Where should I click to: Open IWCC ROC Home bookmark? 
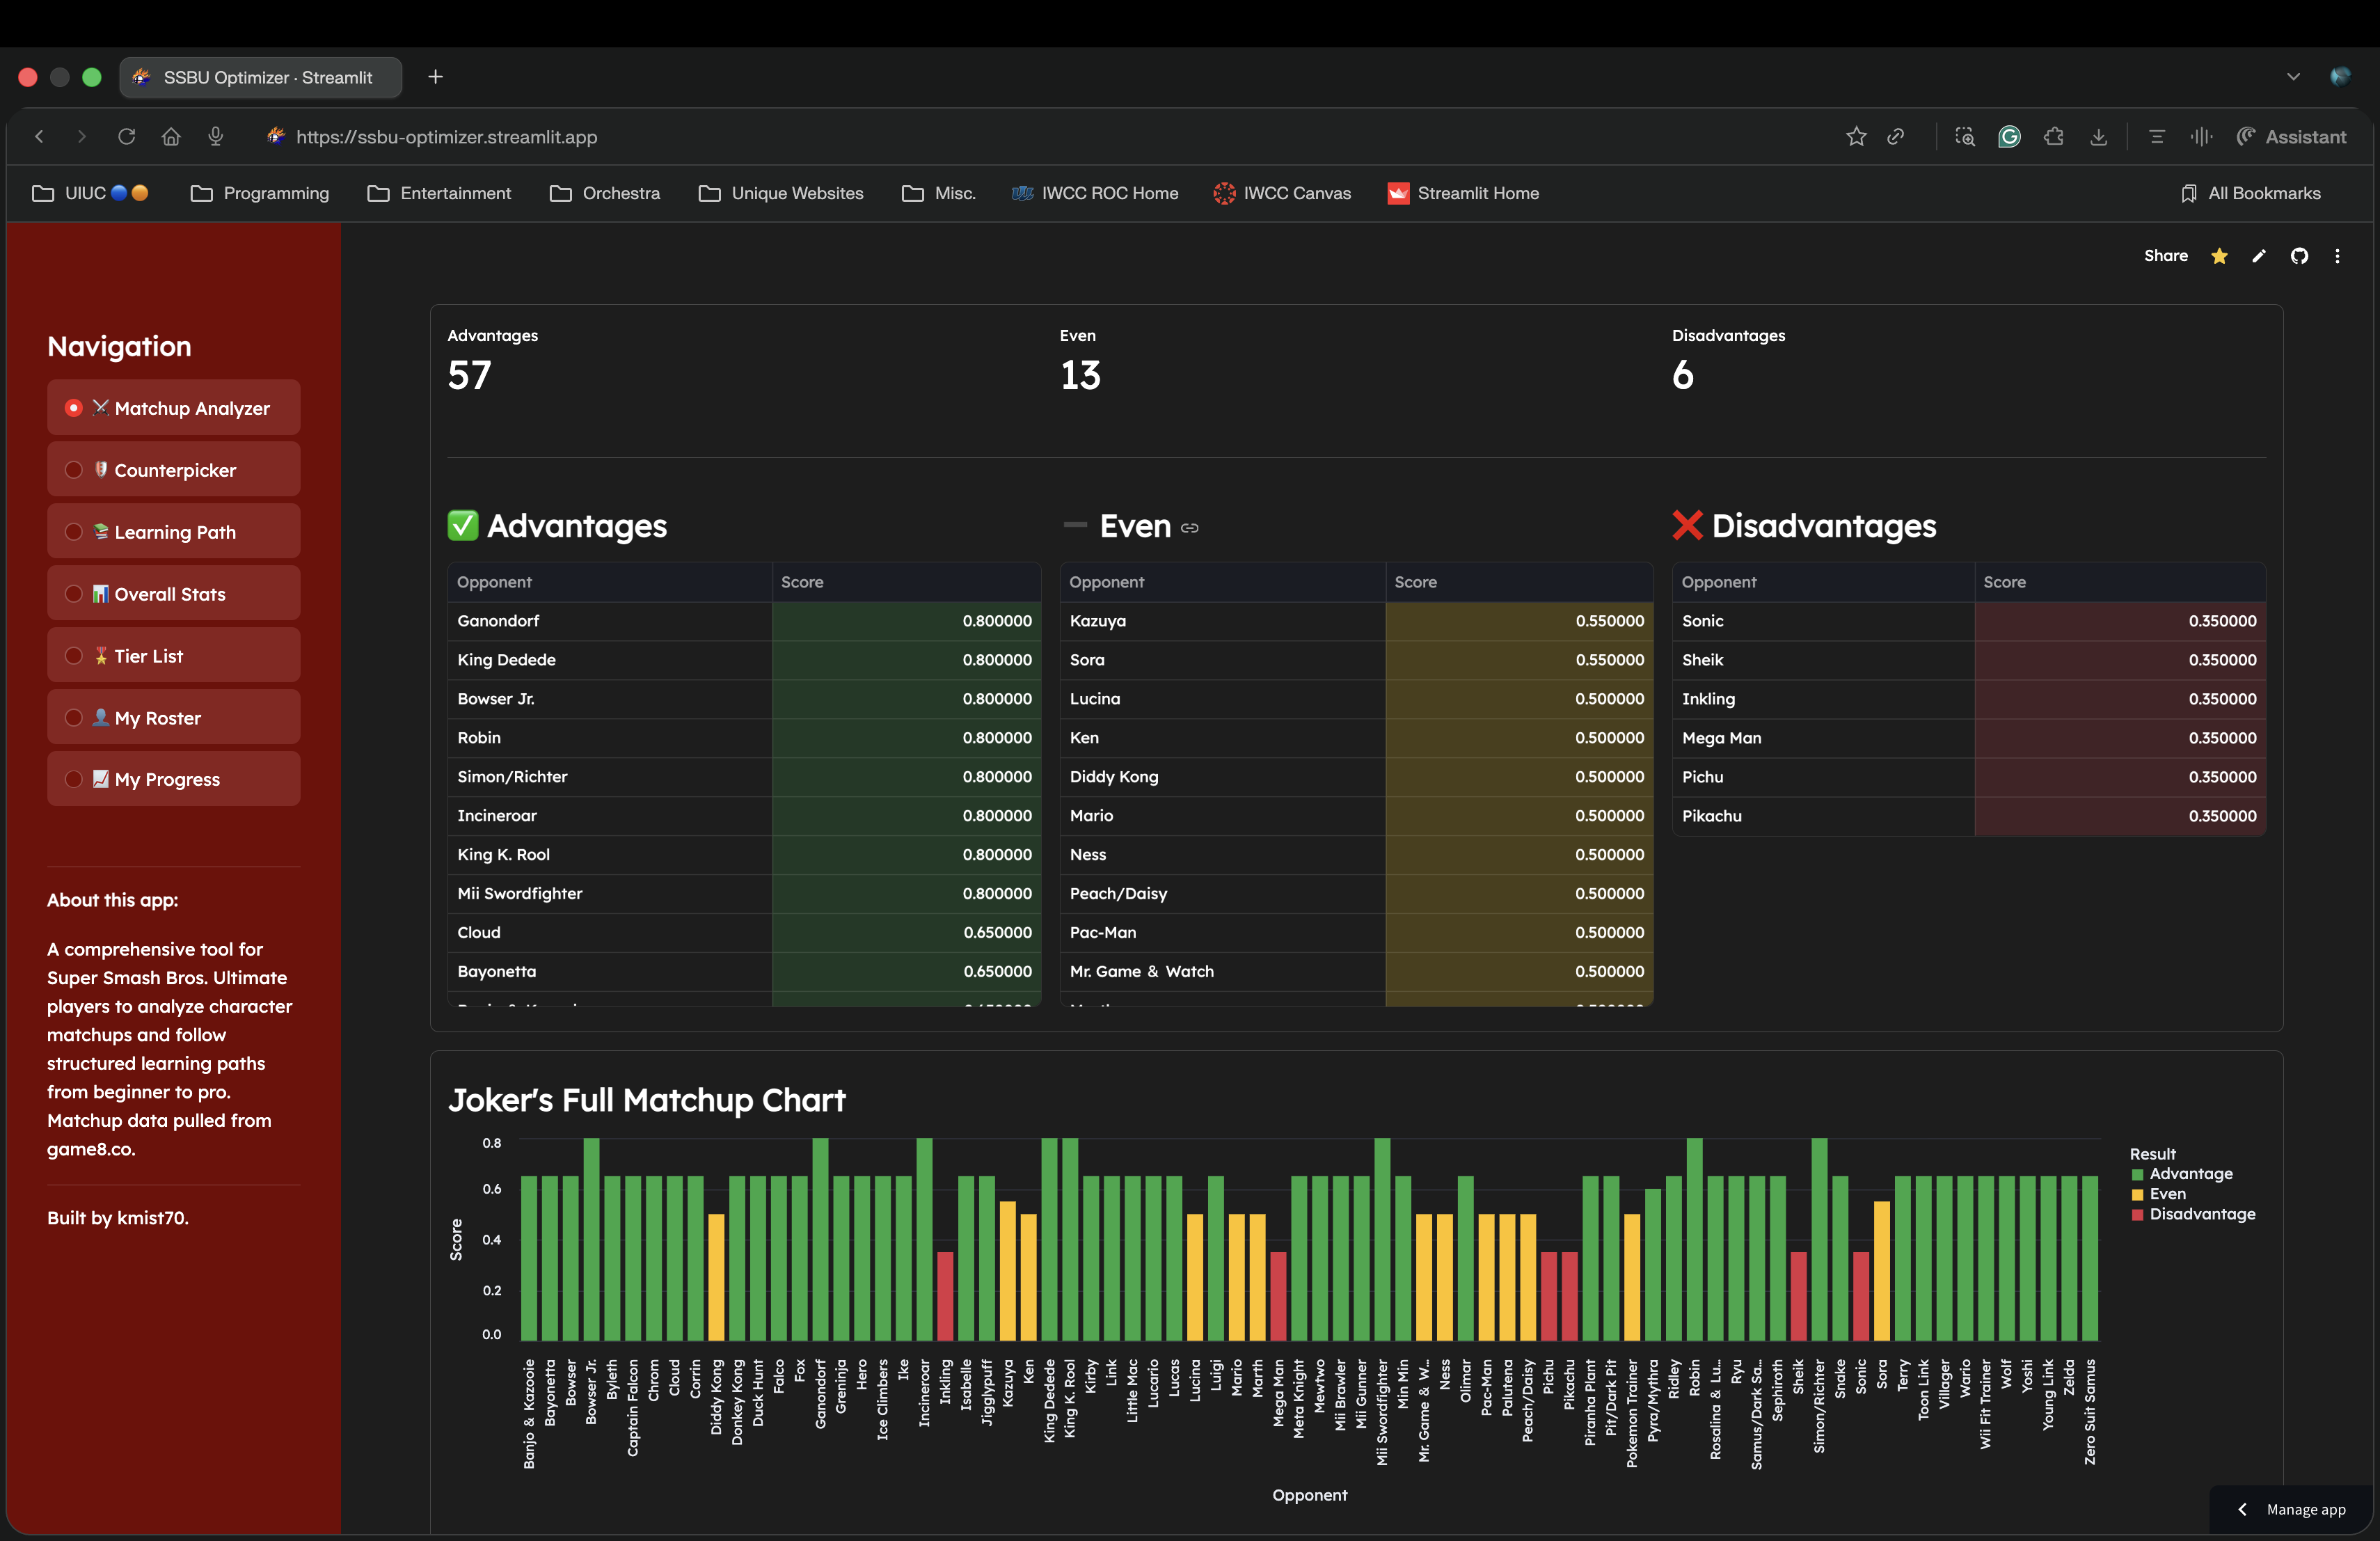coord(1095,193)
